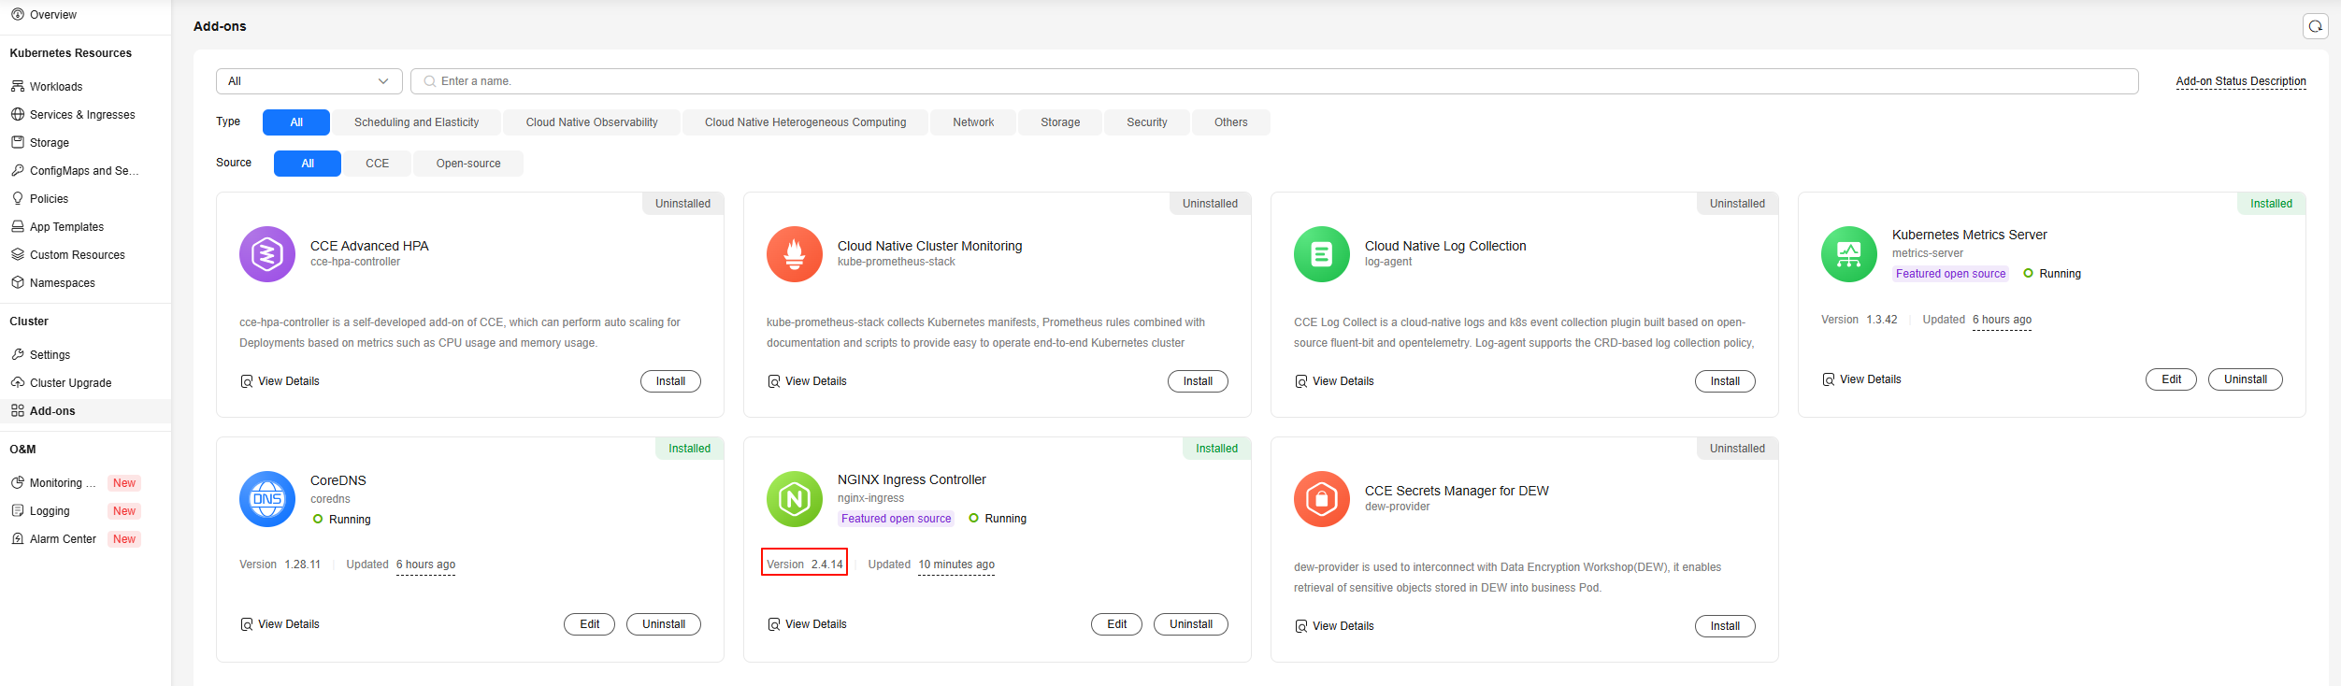View Details of NGINX Ingress Controller
Viewport: 2341px width, 686px height.
(x=807, y=624)
